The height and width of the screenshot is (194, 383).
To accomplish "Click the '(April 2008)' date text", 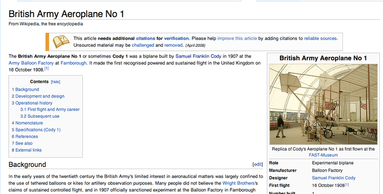I will click(196, 45).
